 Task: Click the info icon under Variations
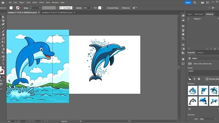[x=190, y=109]
